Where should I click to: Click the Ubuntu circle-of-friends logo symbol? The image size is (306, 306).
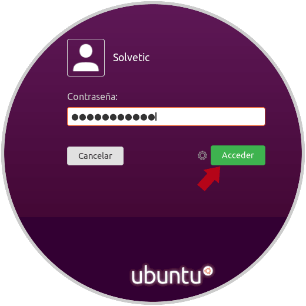(x=208, y=271)
